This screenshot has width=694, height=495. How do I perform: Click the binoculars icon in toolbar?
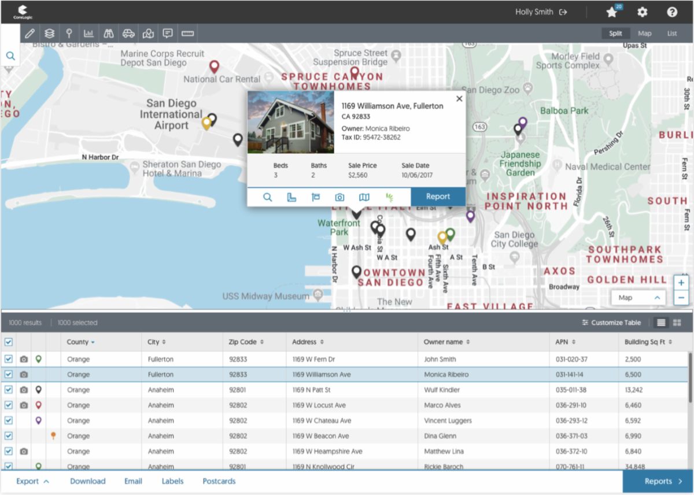point(109,34)
